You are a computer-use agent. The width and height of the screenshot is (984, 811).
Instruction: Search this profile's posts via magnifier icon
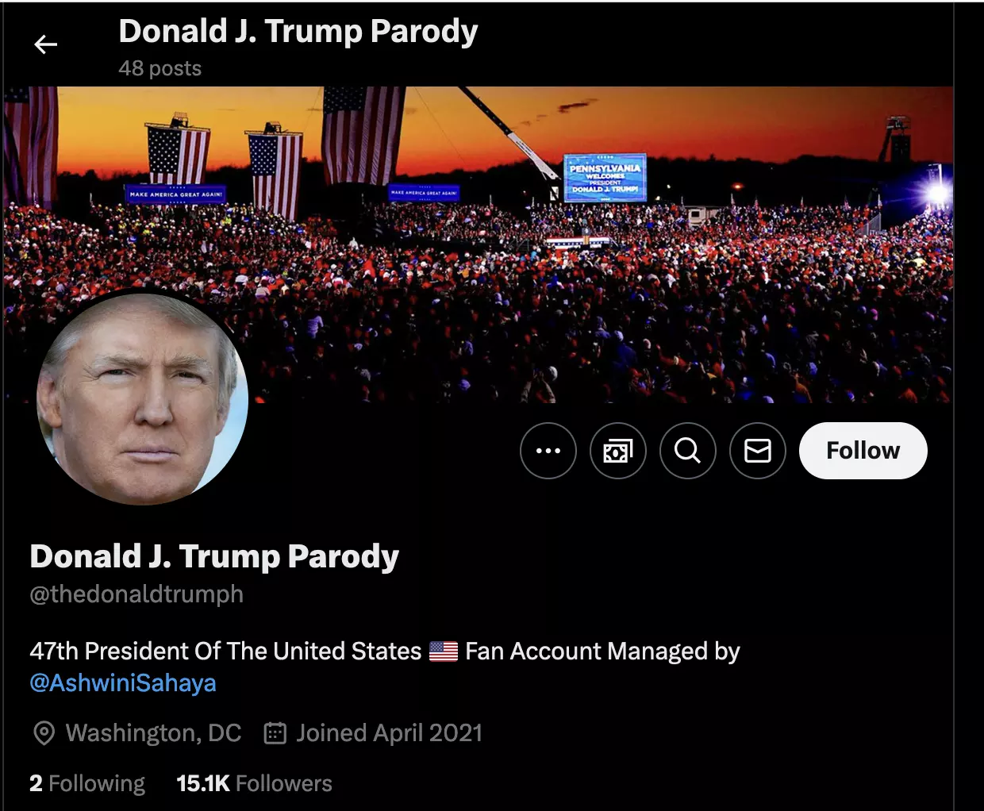pos(688,451)
